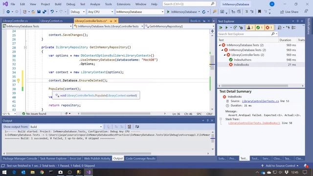Screen dimensions: 313x176
Task: Collapse the root InMemoryDatabase.Tests test node
Action: click(220, 45)
